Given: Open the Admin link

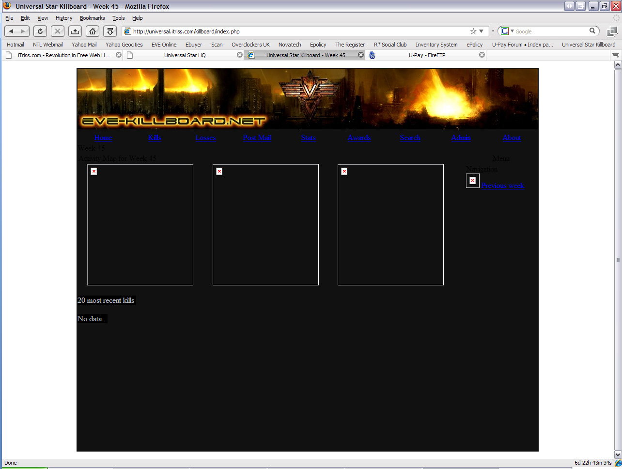Looking at the screenshot, I should pos(461,138).
